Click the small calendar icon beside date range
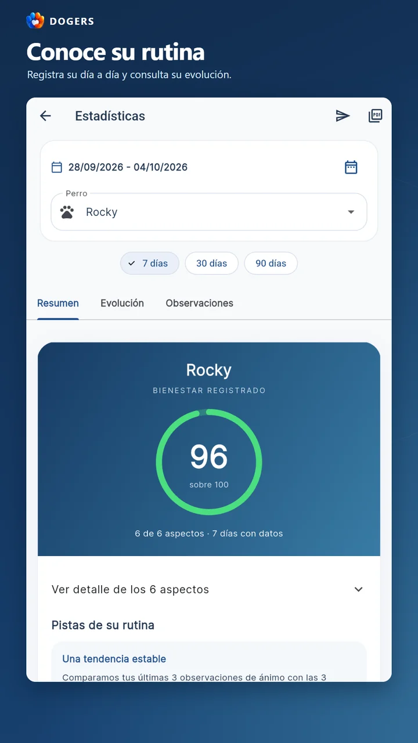Viewport: 418px width, 743px height. (57, 167)
